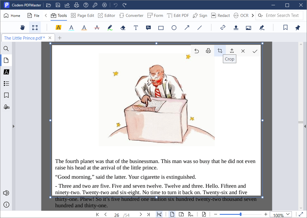Open the Bookmarks sidebar panel

click(x=6, y=95)
